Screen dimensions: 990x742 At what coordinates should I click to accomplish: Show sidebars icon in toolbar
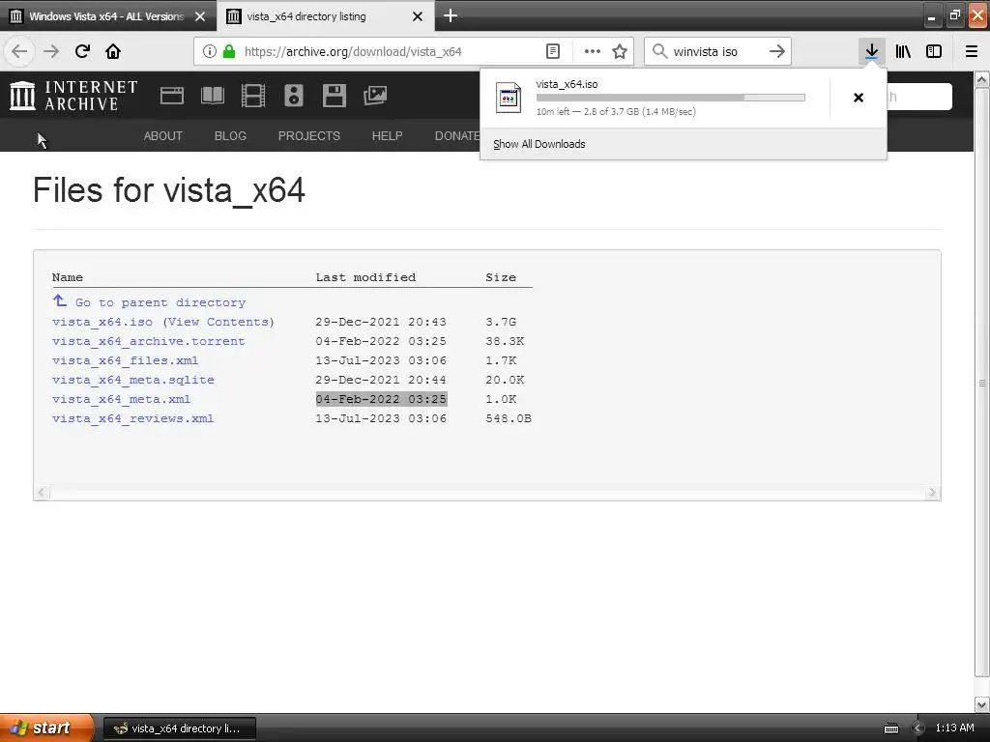pyautogui.click(x=934, y=51)
